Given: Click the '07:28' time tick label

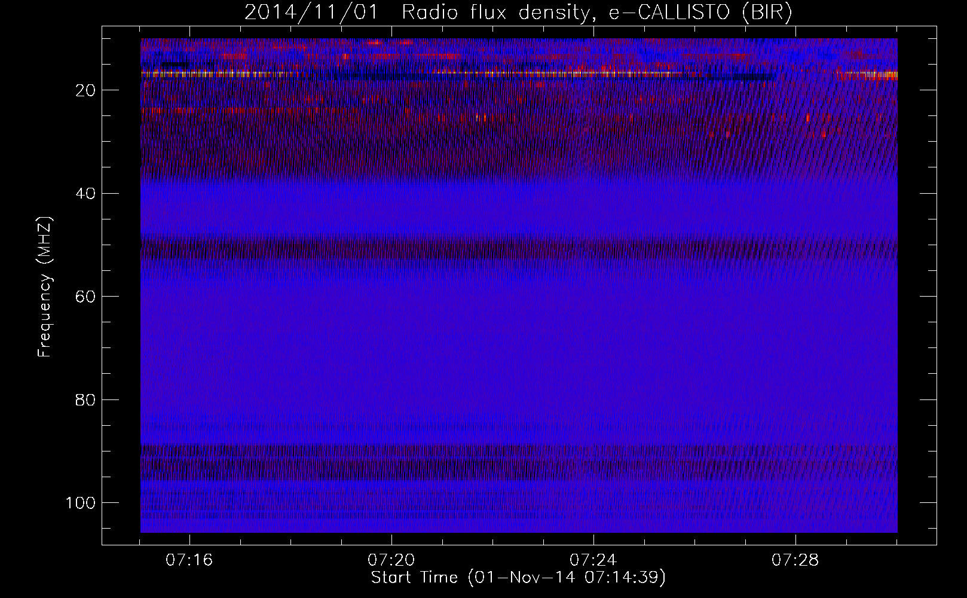Looking at the screenshot, I should [x=795, y=560].
